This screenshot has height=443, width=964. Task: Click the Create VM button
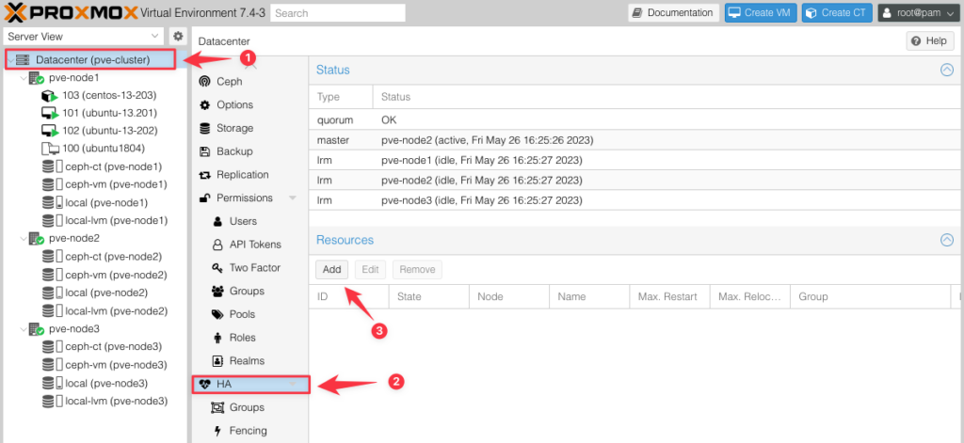[761, 12]
